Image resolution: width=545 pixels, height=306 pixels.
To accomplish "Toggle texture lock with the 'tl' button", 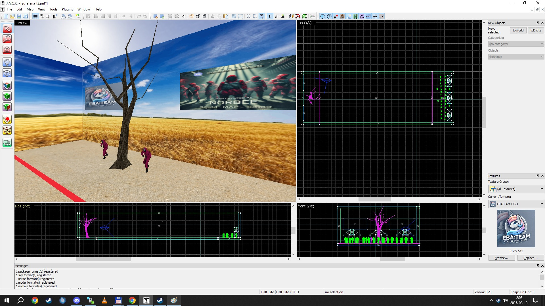I will (x=270, y=16).
